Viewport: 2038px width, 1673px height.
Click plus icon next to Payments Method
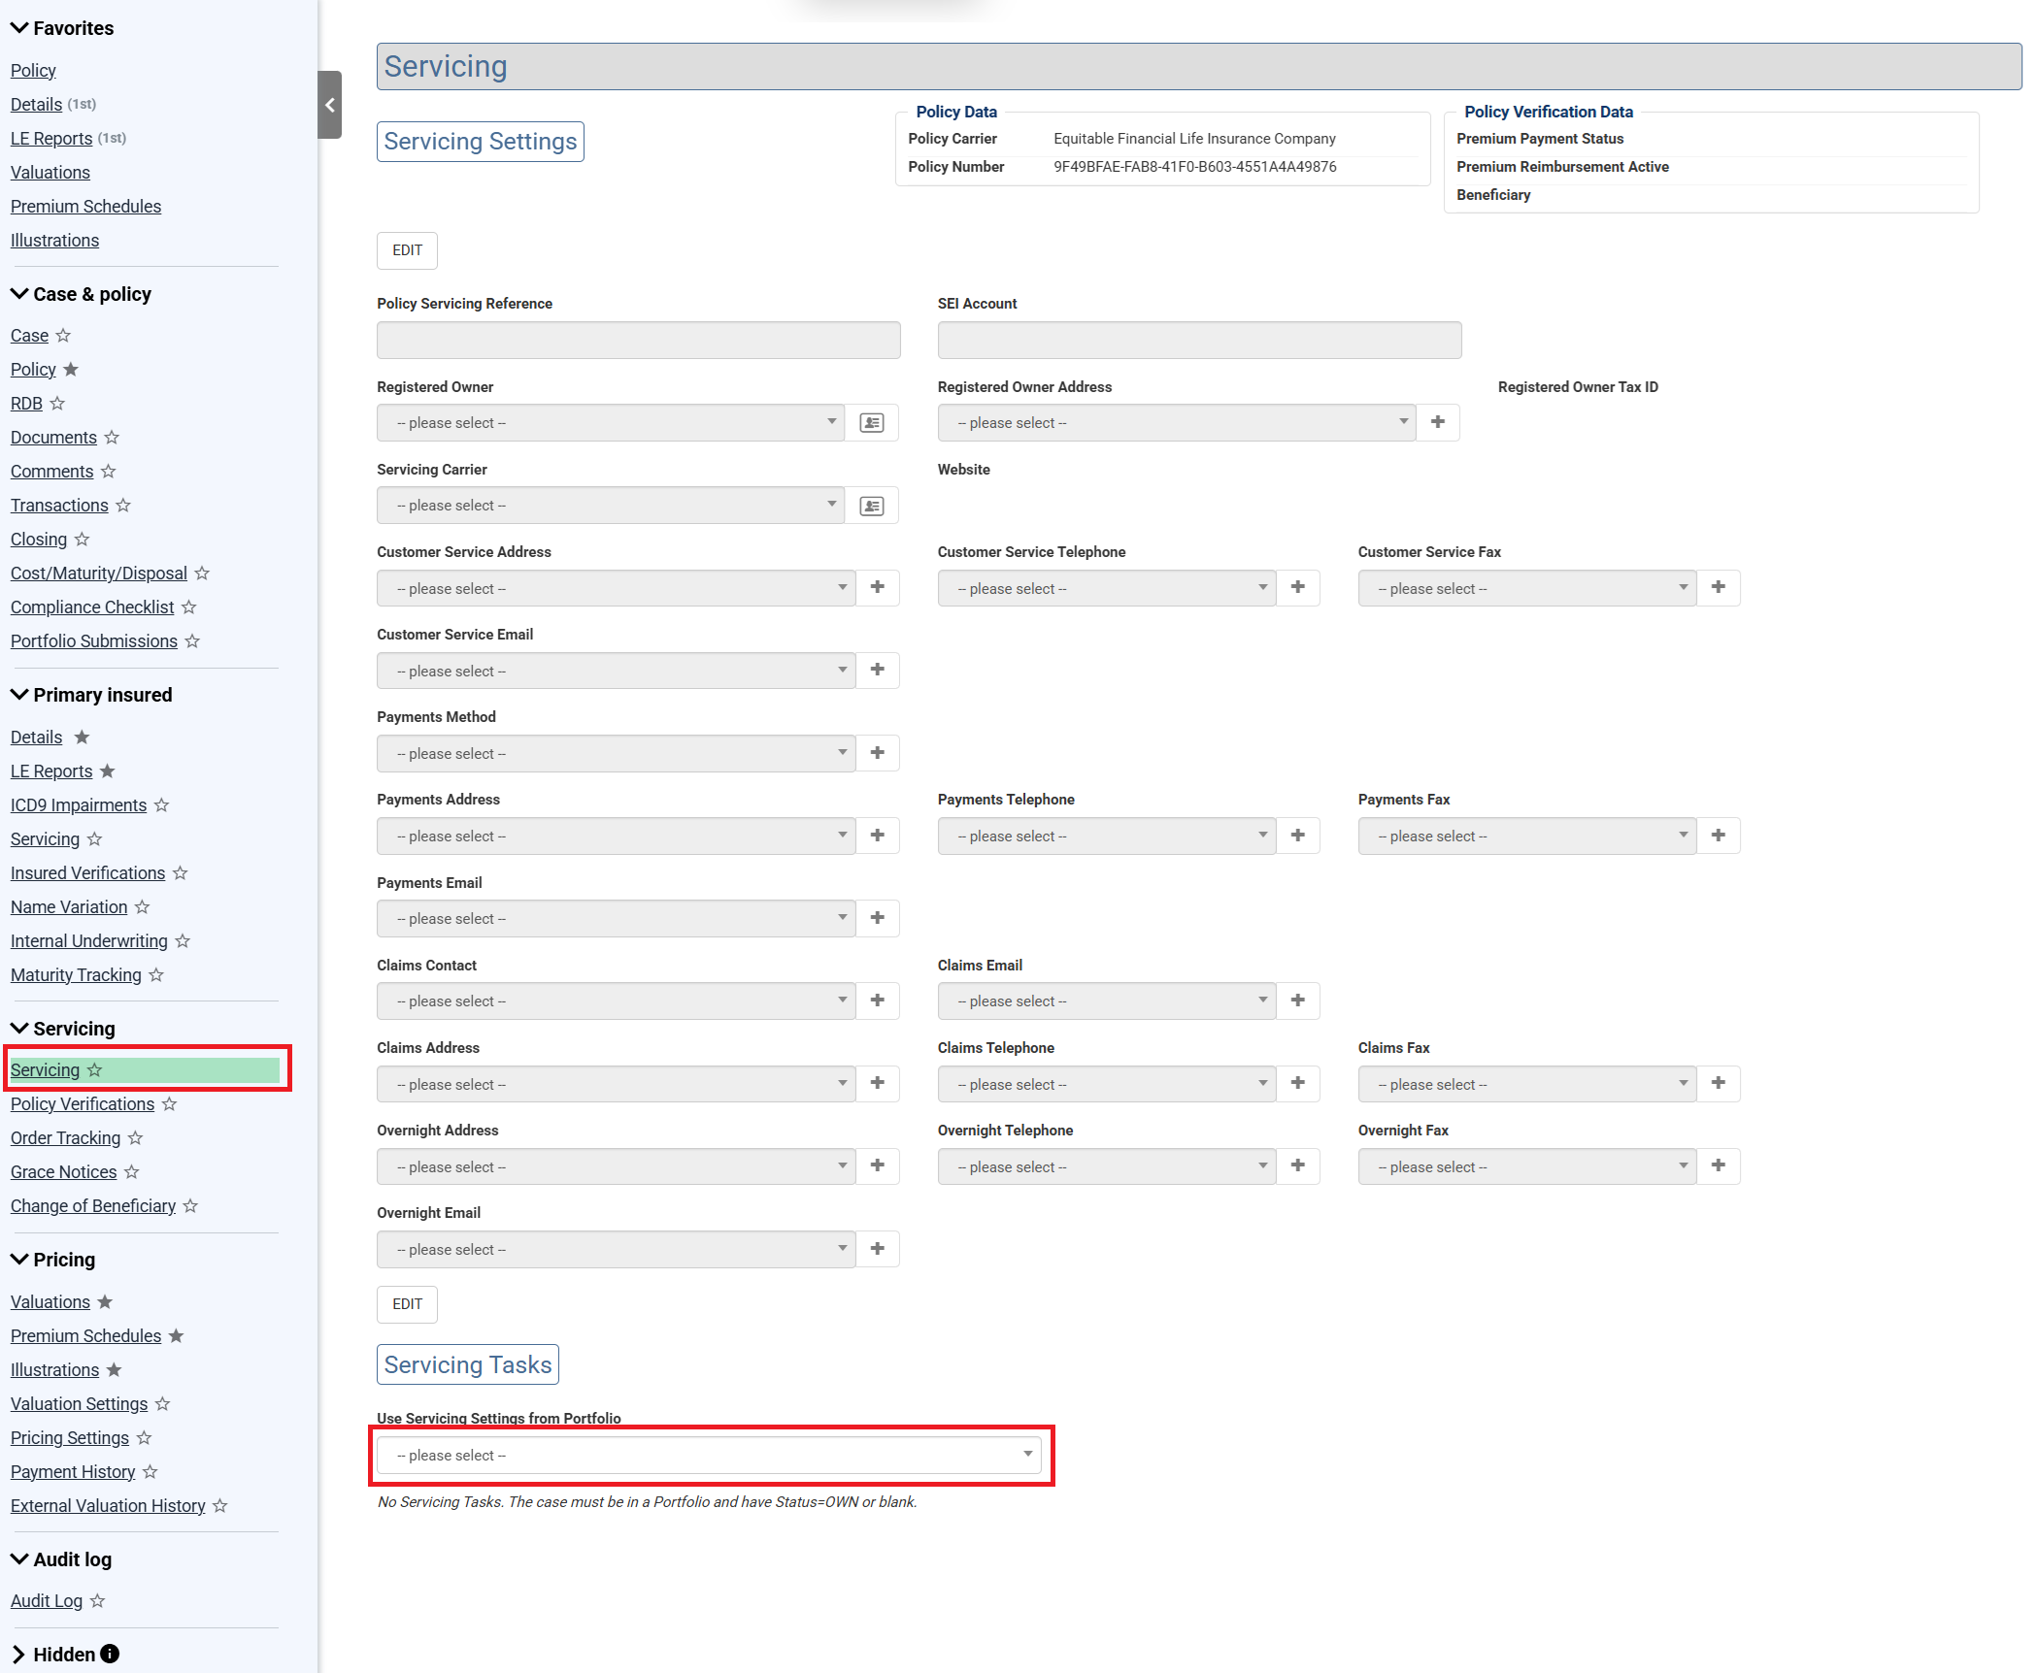[x=877, y=753]
